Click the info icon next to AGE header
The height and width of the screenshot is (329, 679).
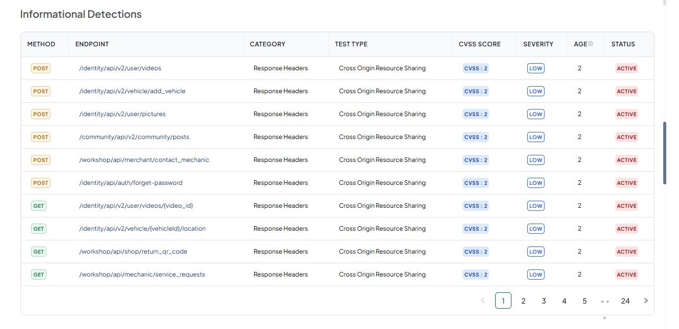click(590, 44)
